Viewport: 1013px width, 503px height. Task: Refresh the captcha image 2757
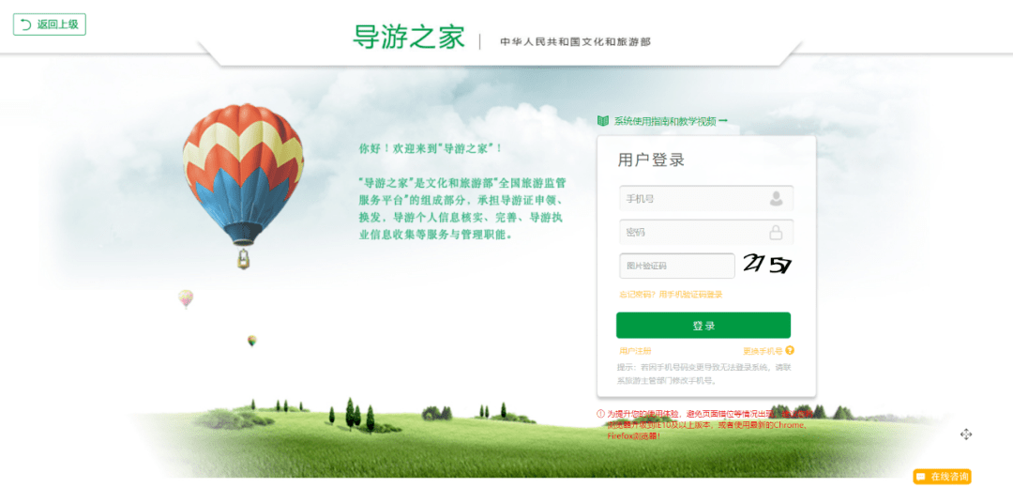pos(767,264)
